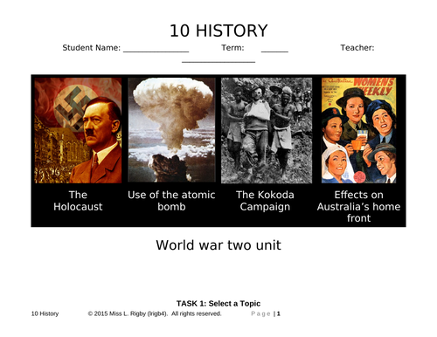Screen dimensions: 437x337
Task: Select the atomic bomb mushroom cloud image
Action: (172, 130)
